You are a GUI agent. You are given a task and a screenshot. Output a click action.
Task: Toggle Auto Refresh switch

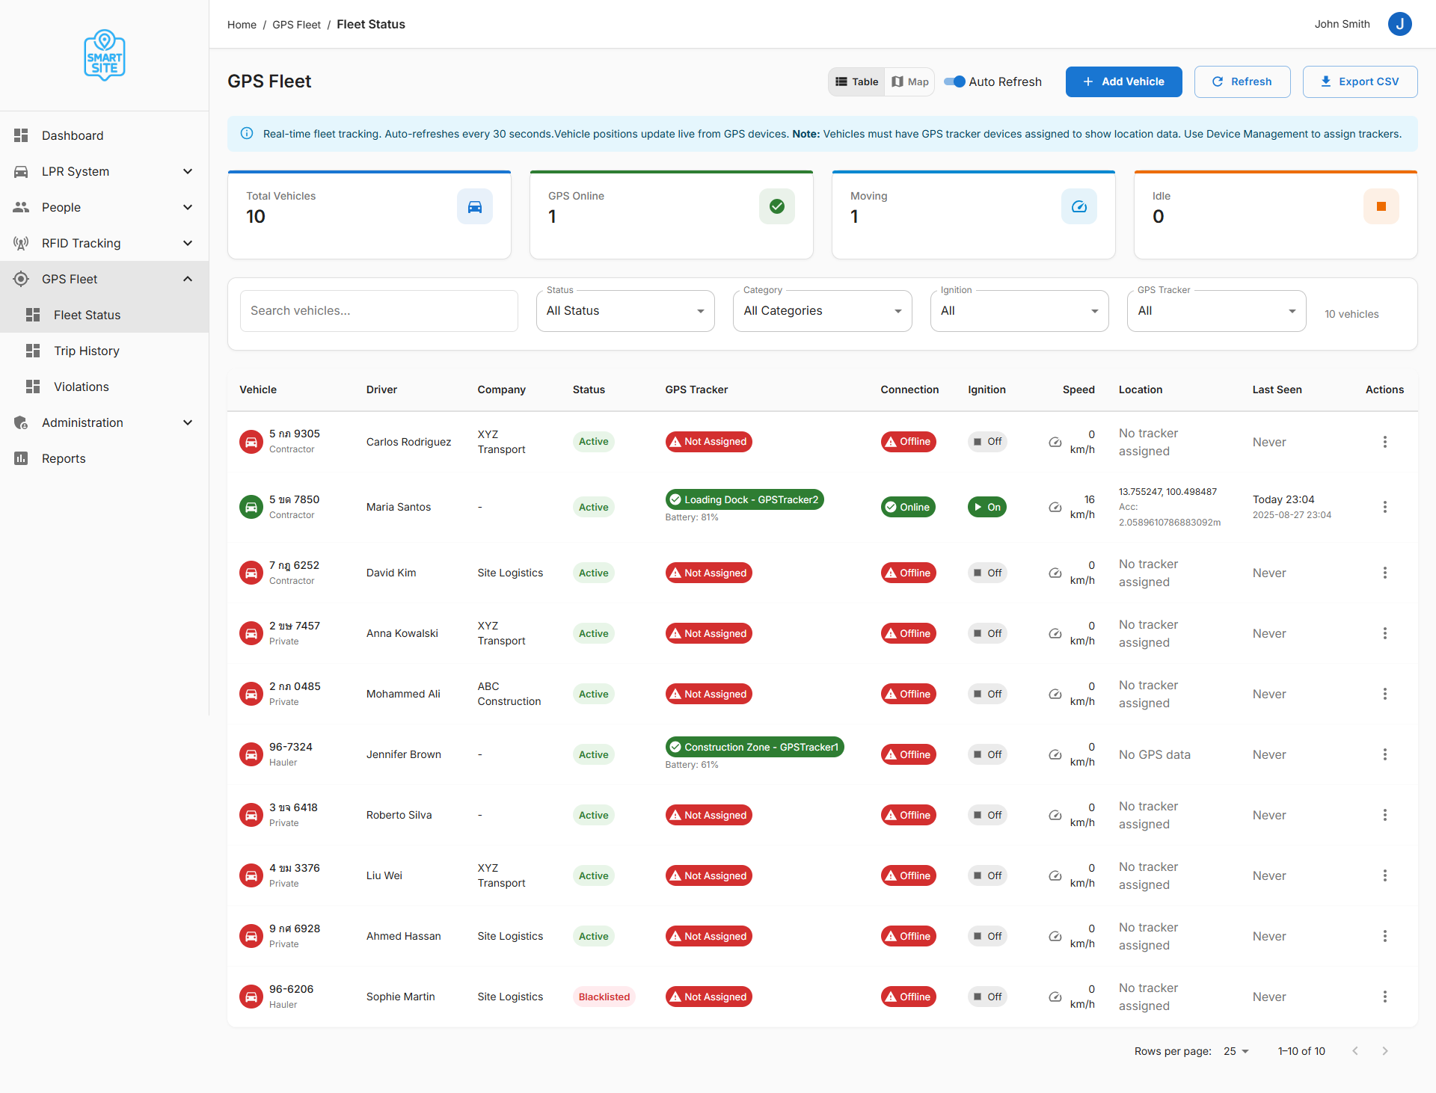[x=954, y=81]
